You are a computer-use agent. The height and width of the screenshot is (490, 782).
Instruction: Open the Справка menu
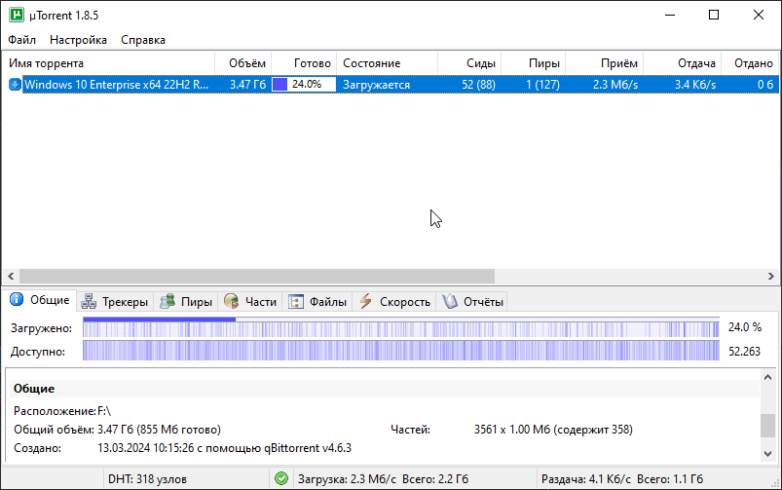pyautogui.click(x=143, y=40)
